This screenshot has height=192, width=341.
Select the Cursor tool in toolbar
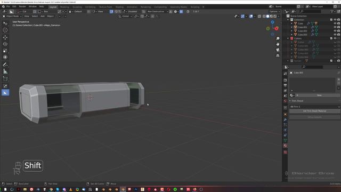click(5, 30)
